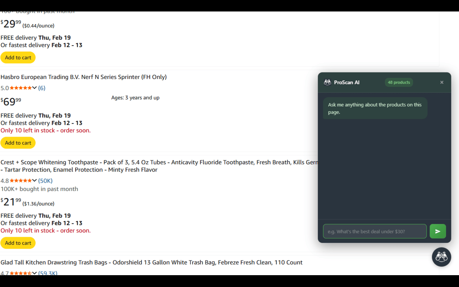The image size is (459, 287).
Task: Click "100K+ bought in past month" text
Action: point(39,189)
